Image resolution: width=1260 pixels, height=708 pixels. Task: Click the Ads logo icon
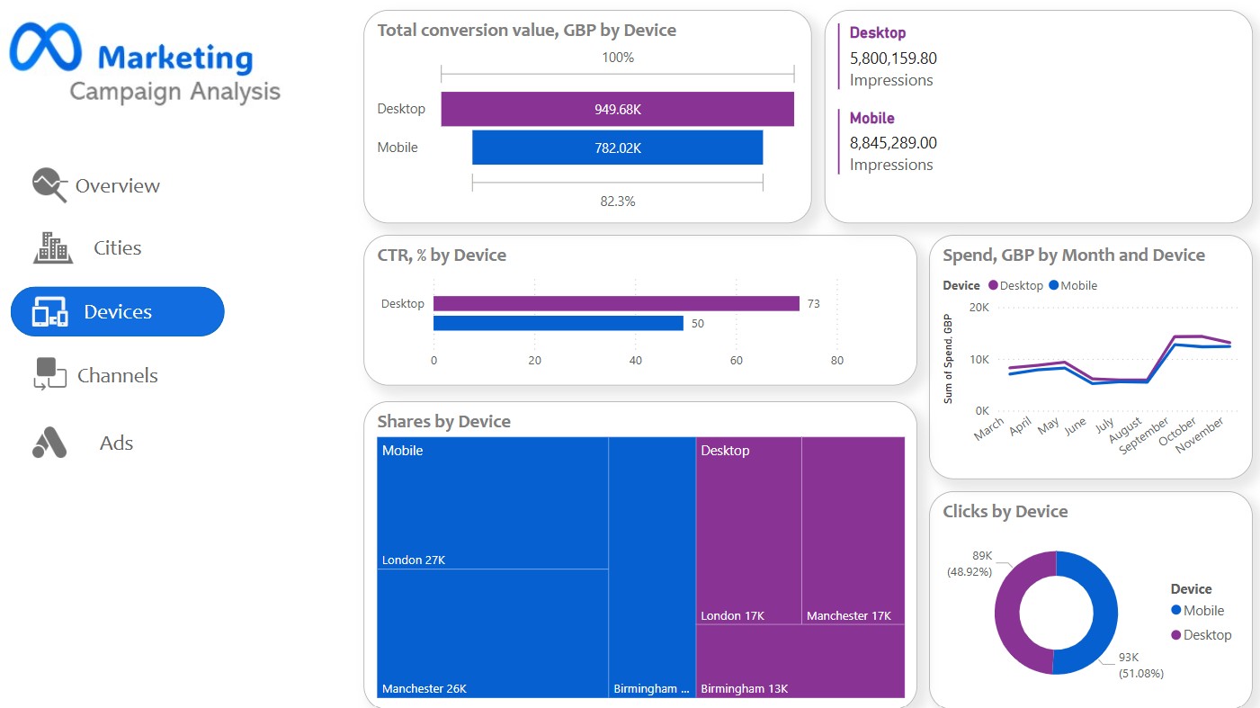[x=49, y=443]
